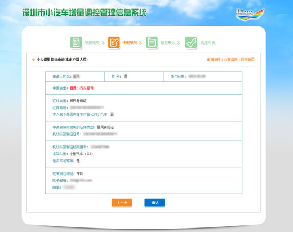Viewport: 293px width, 232px height.
Task: Click the blue 确认 button
Action: (154, 203)
